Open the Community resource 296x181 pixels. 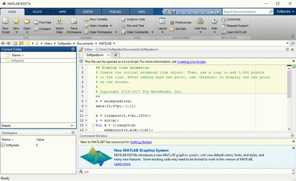(231, 19)
